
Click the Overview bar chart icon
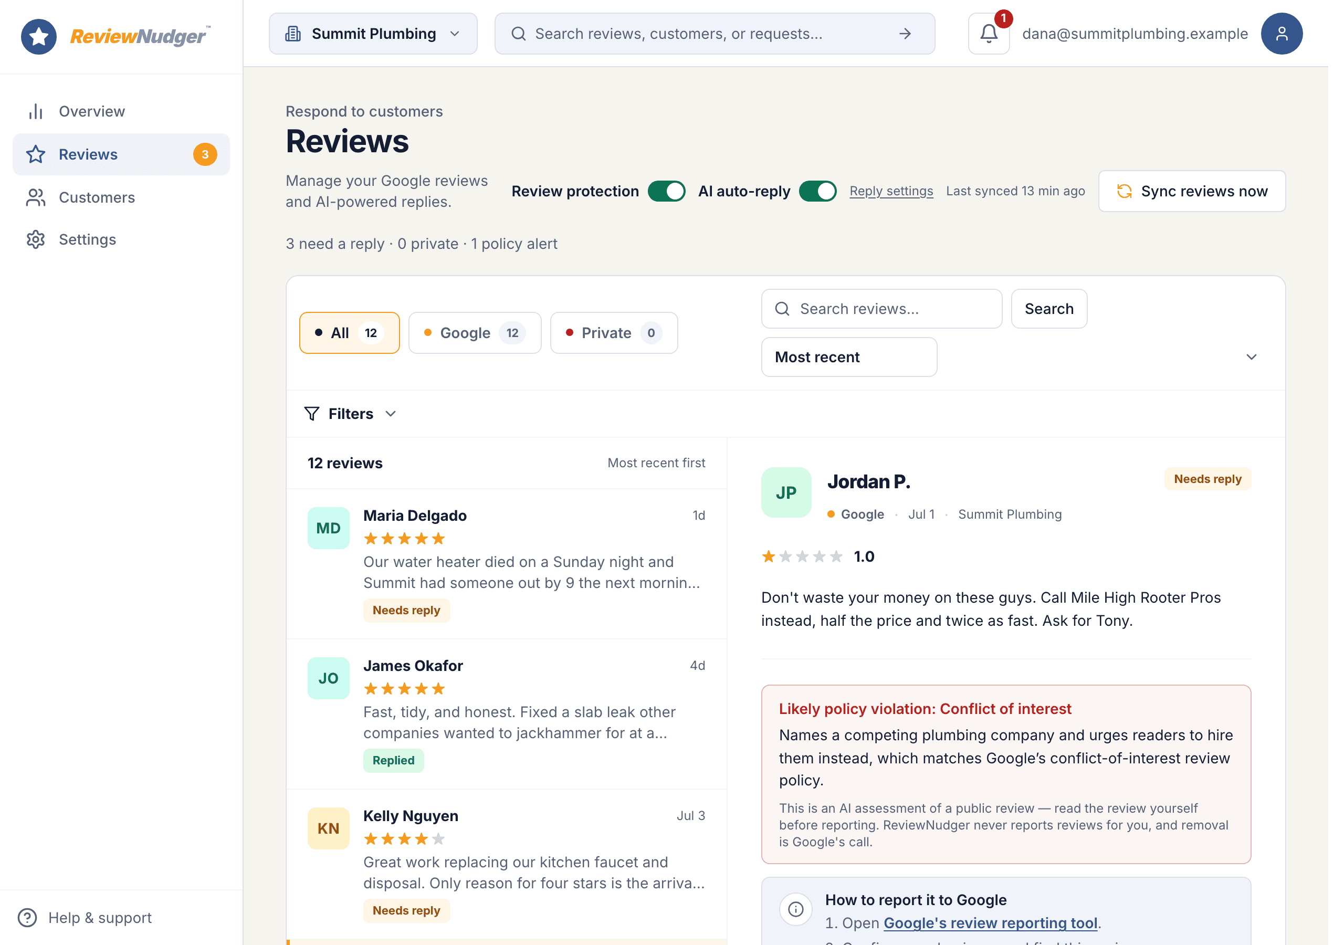[36, 111]
